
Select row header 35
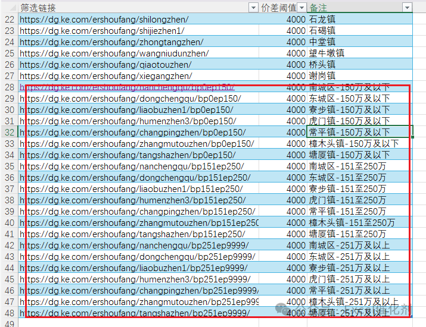(x=10, y=166)
